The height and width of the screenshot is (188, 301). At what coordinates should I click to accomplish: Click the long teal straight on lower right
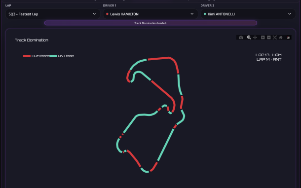pyautogui.click(x=166, y=145)
